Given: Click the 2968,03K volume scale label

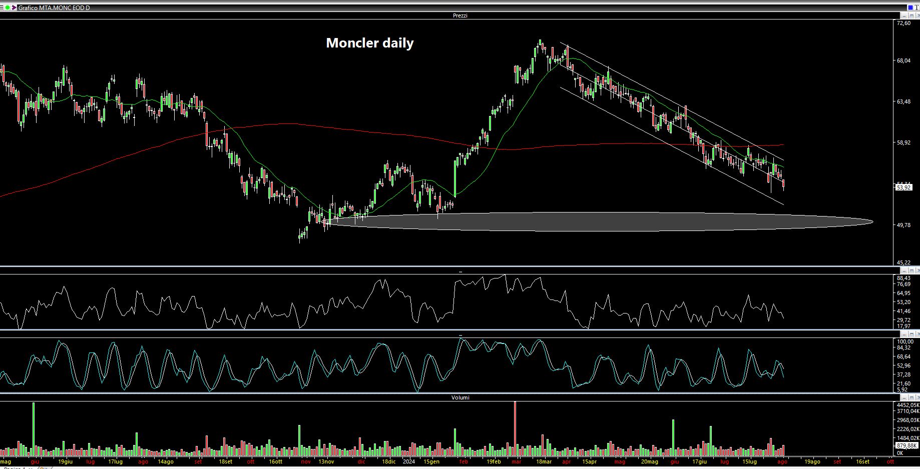Looking at the screenshot, I should coord(907,420).
